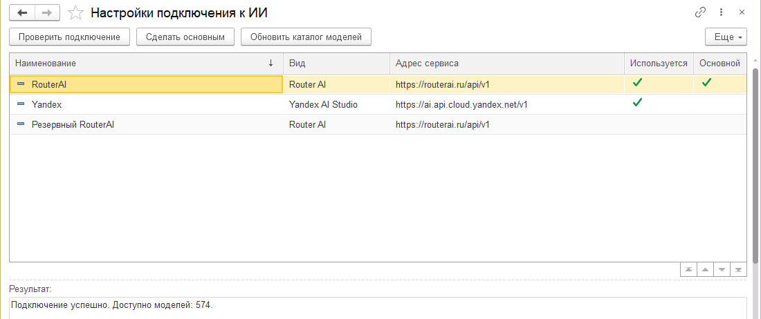Click Проверить подключение button
Viewport: 761px width, 319px height.
tap(69, 37)
